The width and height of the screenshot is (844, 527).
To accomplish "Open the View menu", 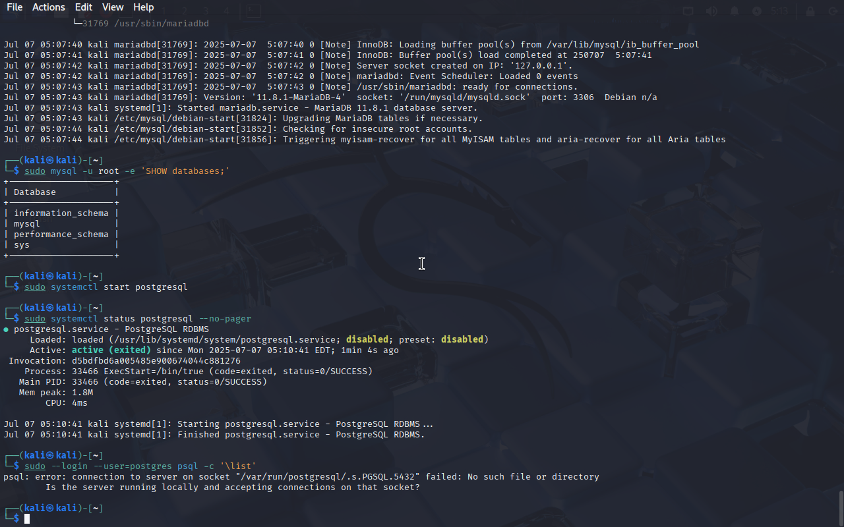I will [113, 7].
